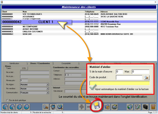Click the Page : 1 / 1 indicator
The image size is (158, 114).
coord(152,112)
